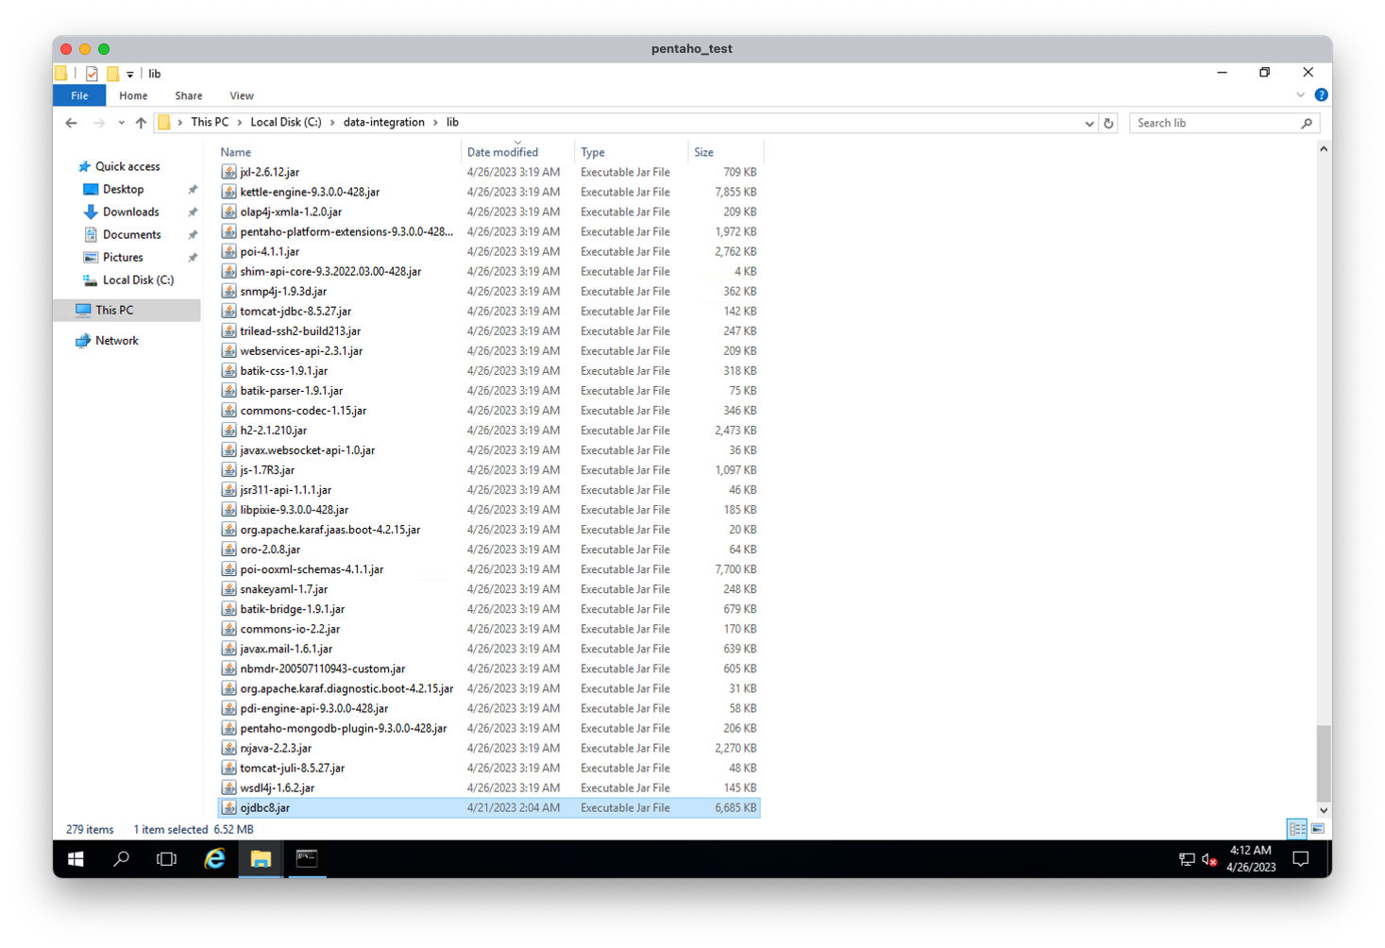Select This PC in navigation pane

(x=127, y=310)
